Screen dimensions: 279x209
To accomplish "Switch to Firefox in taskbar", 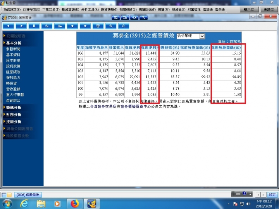I will pyautogui.click(x=75, y=204).
